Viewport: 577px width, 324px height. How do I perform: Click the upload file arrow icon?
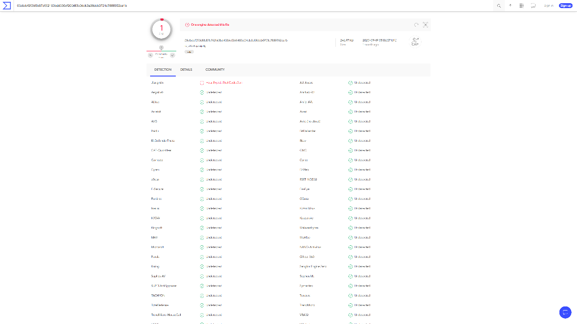coord(510,5)
